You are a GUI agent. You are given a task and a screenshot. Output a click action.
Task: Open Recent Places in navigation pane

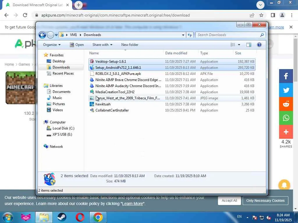coord(63,73)
